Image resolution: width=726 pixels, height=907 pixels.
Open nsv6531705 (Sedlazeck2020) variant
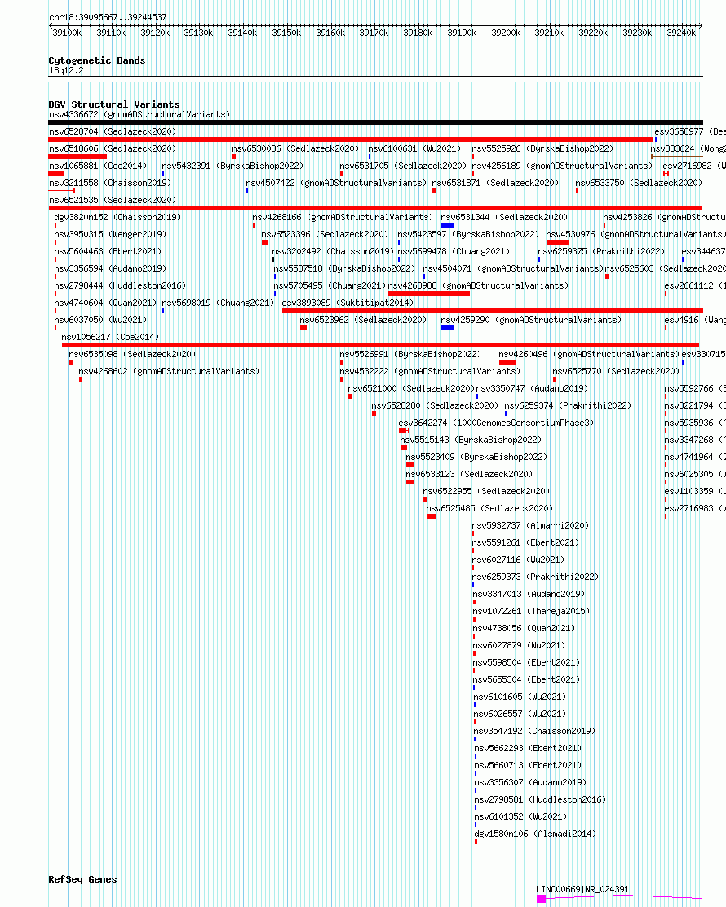pos(403,166)
